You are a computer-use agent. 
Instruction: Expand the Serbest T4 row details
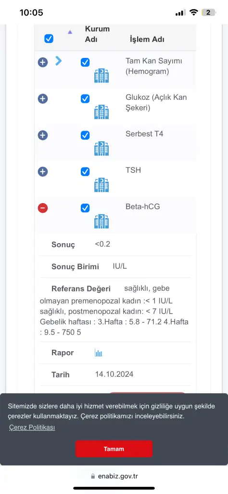(x=43, y=136)
